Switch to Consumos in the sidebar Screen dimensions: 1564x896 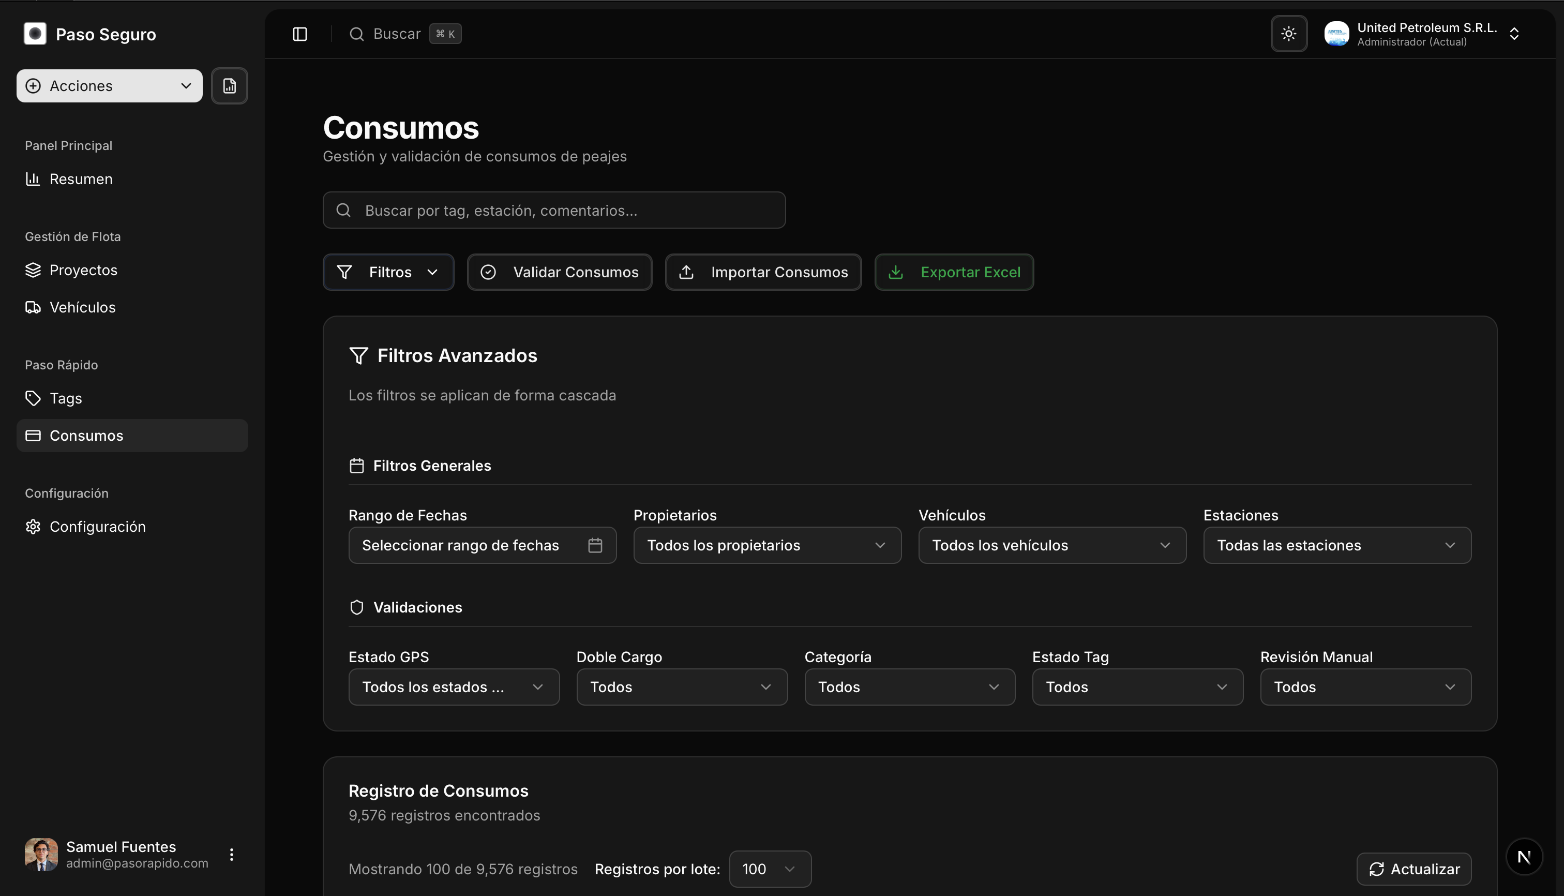(x=86, y=435)
